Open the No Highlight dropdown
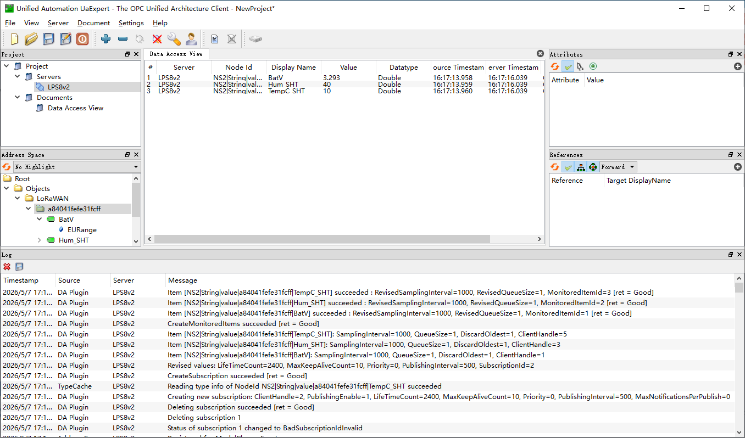Image resolution: width=745 pixels, height=438 pixels. (76, 167)
